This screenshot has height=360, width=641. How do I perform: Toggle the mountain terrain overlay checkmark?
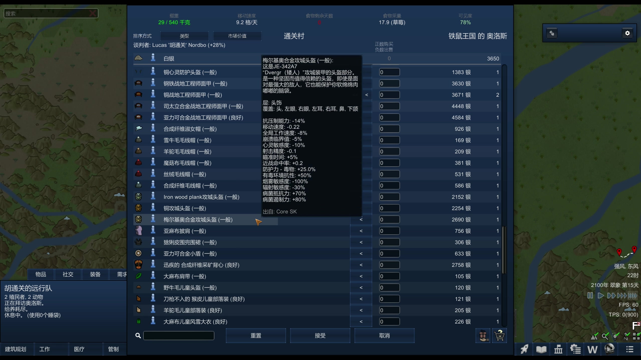point(594,336)
